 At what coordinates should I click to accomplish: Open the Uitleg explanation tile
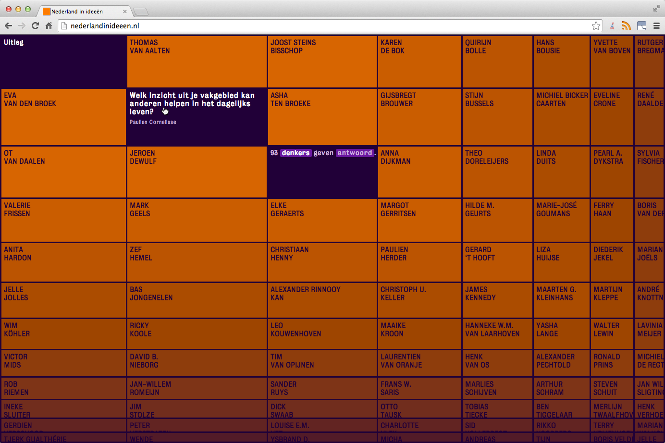pyautogui.click(x=63, y=62)
